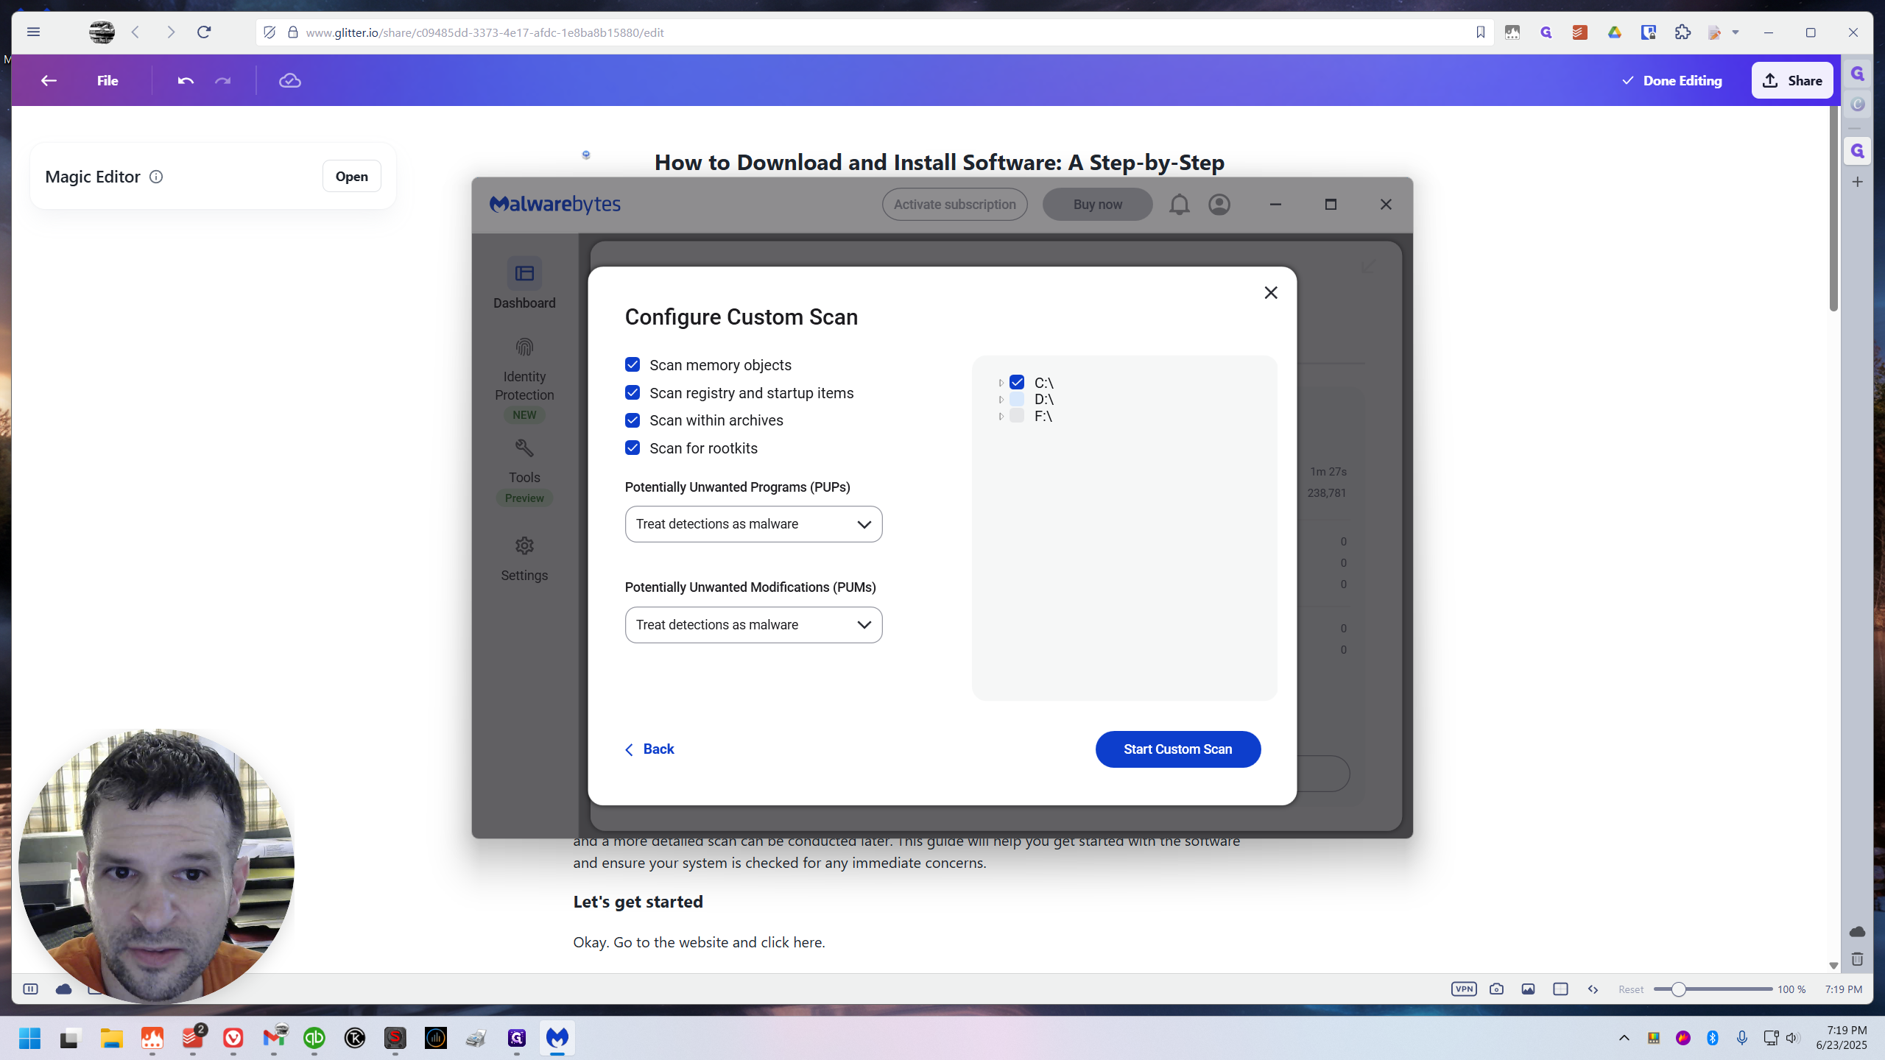
Task: Undo the last edit
Action: pyautogui.click(x=186, y=80)
